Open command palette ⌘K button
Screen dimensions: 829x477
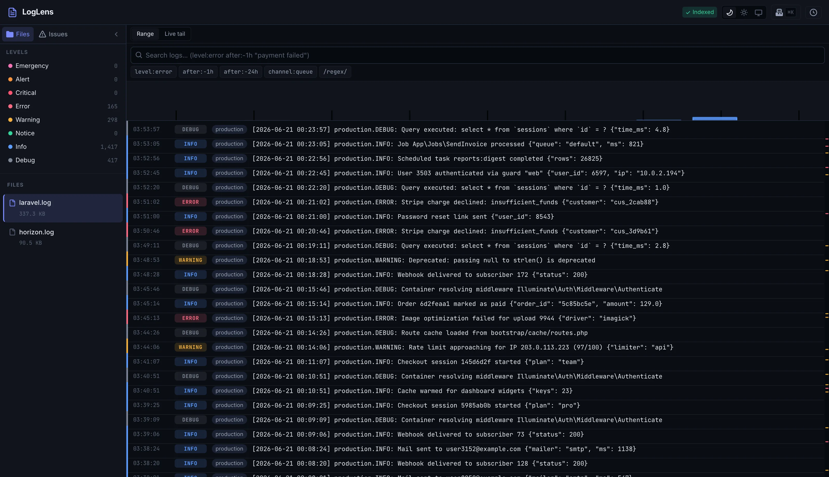coord(785,12)
